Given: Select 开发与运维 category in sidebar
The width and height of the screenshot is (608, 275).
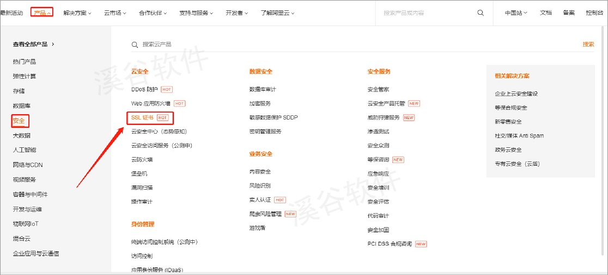Looking at the screenshot, I should (x=27, y=209).
